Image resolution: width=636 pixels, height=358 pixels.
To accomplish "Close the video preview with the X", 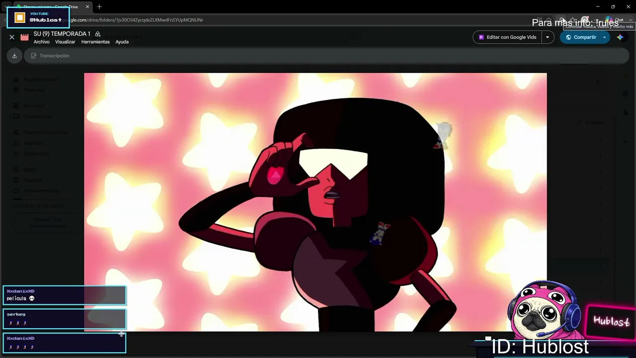I will 12,37.
